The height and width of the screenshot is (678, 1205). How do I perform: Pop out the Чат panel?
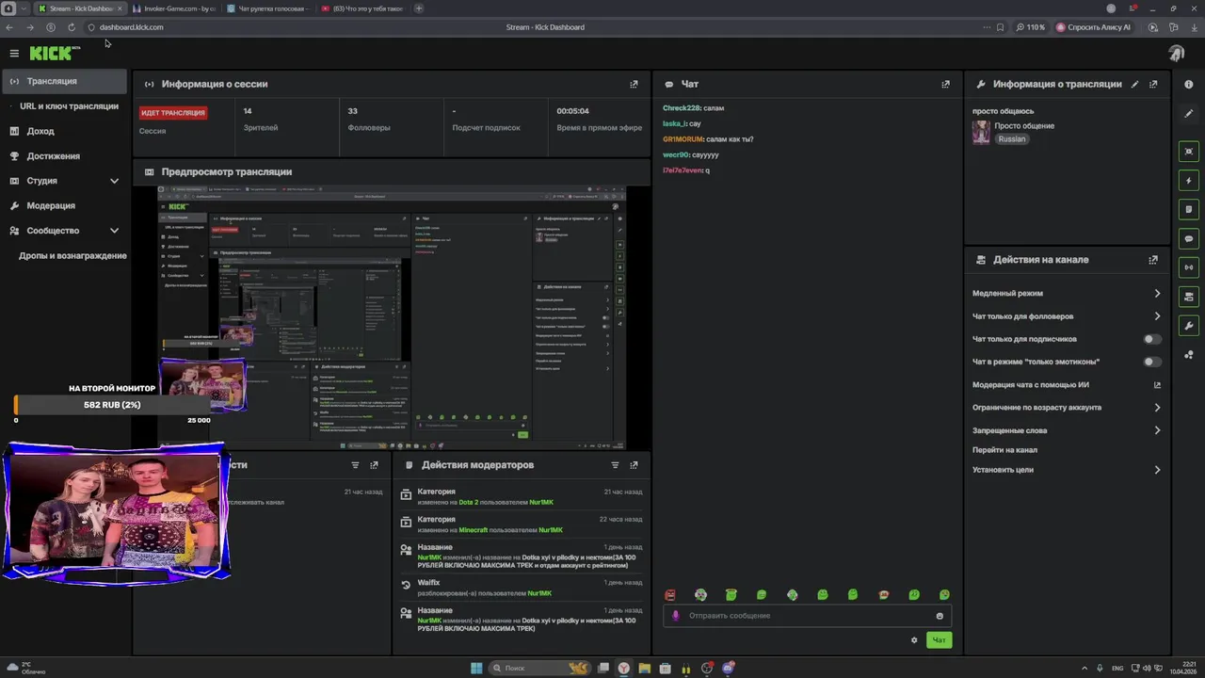945,84
